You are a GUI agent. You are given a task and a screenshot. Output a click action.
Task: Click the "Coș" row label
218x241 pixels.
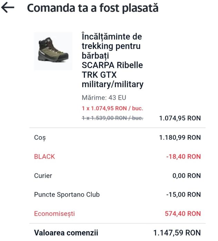tap(40, 138)
